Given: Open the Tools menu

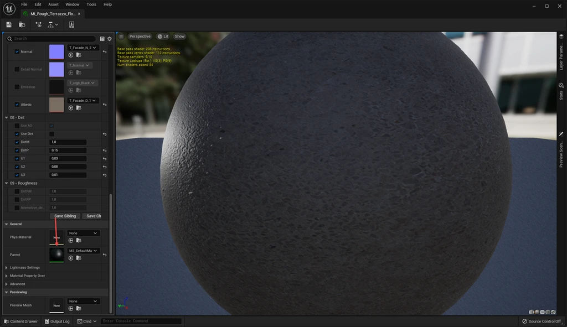Looking at the screenshot, I should point(91,4).
